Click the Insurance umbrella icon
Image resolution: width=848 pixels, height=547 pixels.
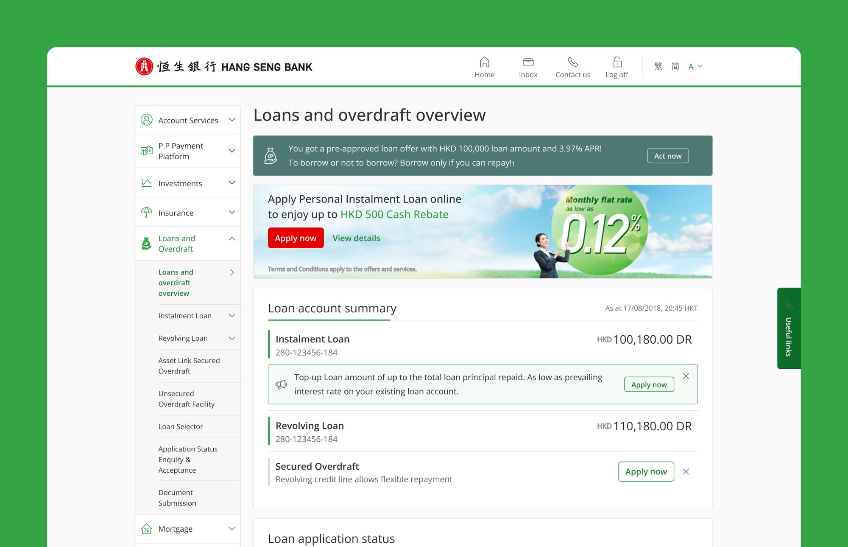click(x=147, y=212)
